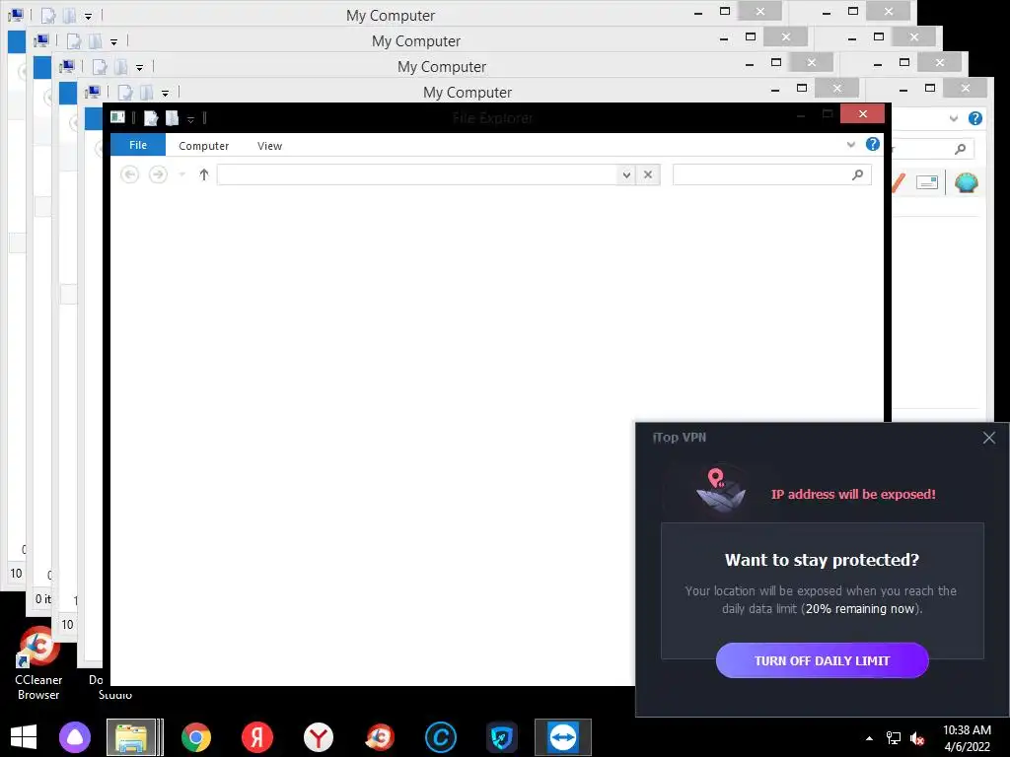
Task: Expand the address bar history dropdown
Action: click(x=626, y=174)
